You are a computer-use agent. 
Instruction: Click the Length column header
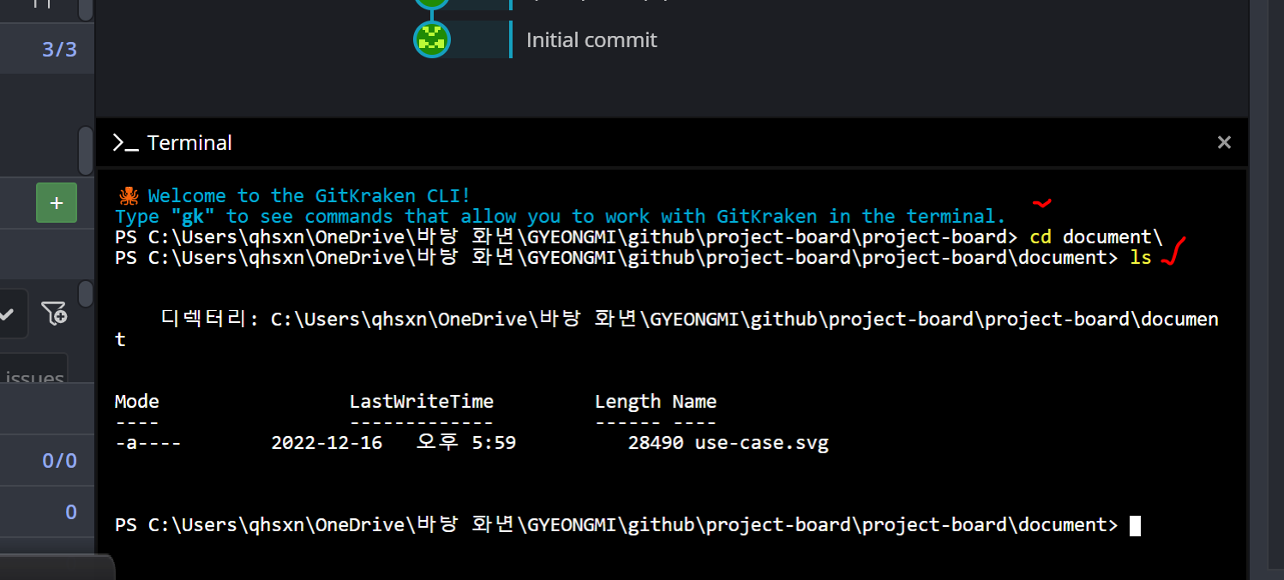627,401
